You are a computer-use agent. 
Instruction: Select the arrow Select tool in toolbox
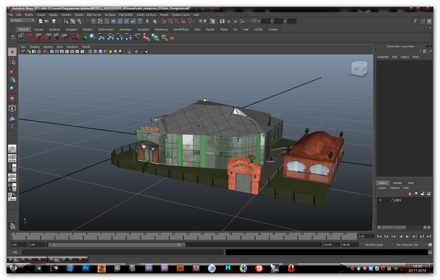tap(12, 52)
